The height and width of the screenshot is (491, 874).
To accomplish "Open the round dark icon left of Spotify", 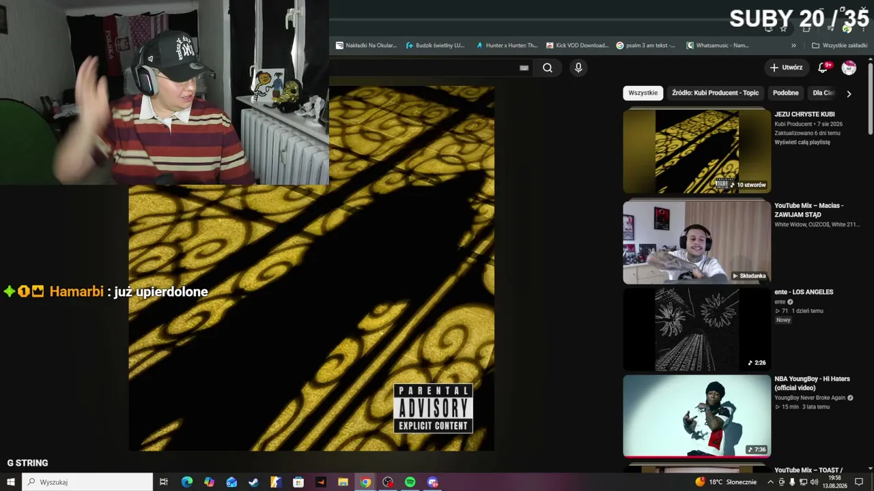I will point(388,482).
